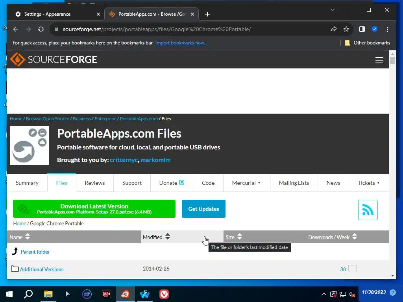Click the Business breadcrumb link
This screenshot has height=302, width=403.
[x=82, y=119]
